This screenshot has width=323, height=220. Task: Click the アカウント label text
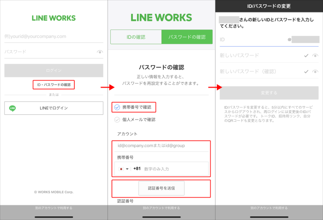pyautogui.click(x=127, y=134)
